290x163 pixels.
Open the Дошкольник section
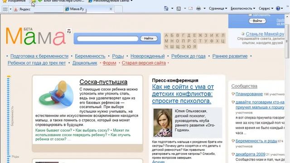(85, 63)
